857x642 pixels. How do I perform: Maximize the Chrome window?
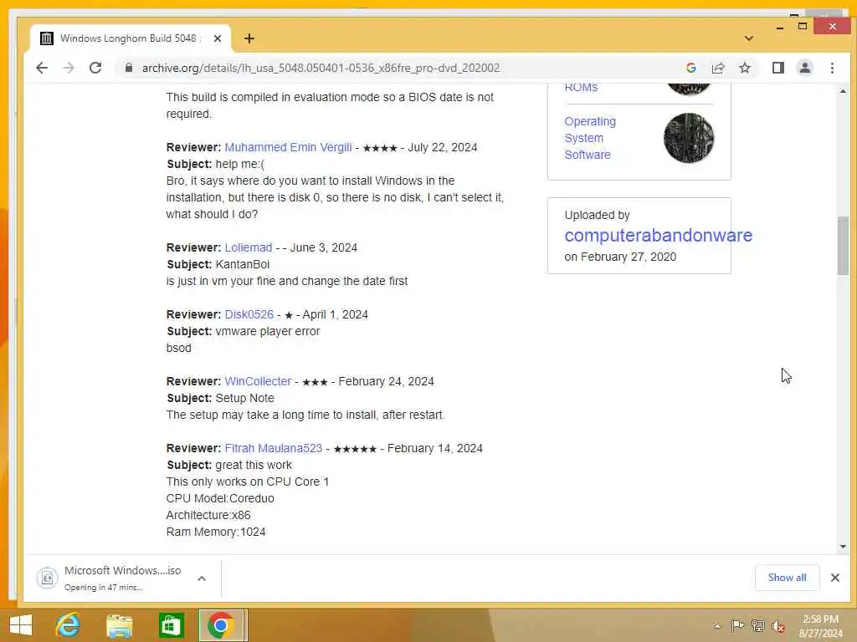pyautogui.click(x=803, y=26)
